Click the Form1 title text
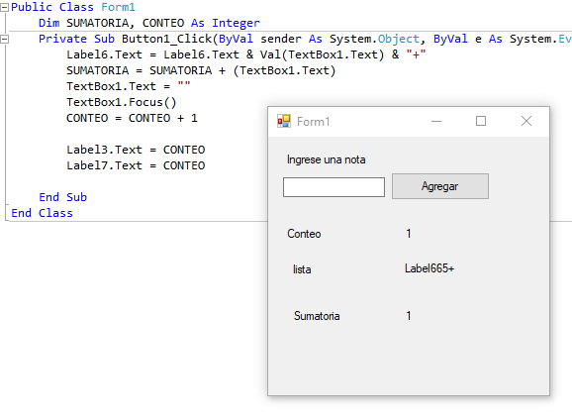The image size is (572, 420). pos(314,122)
